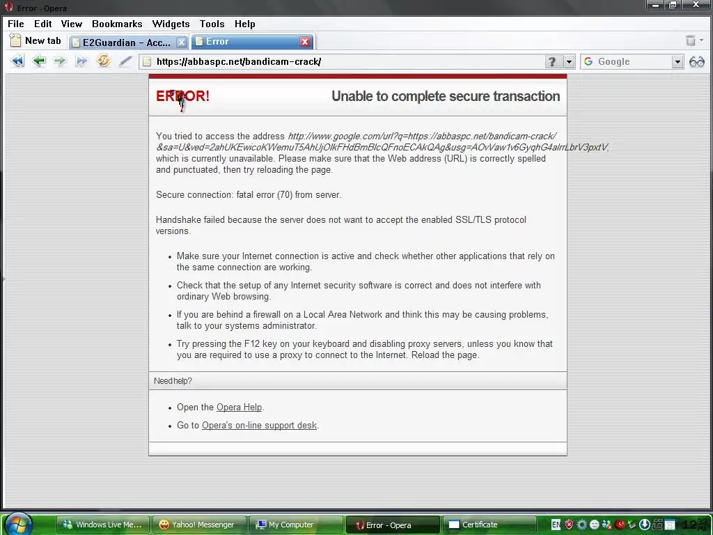Click the taskbar clock
Screen dimensions: 713x535
pyautogui.click(x=695, y=525)
